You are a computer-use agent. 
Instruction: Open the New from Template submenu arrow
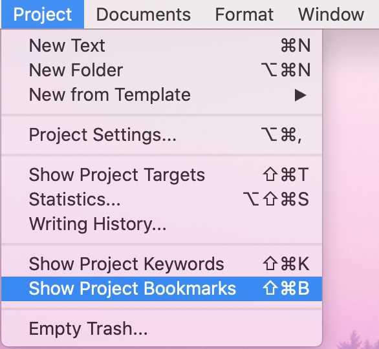pos(301,95)
